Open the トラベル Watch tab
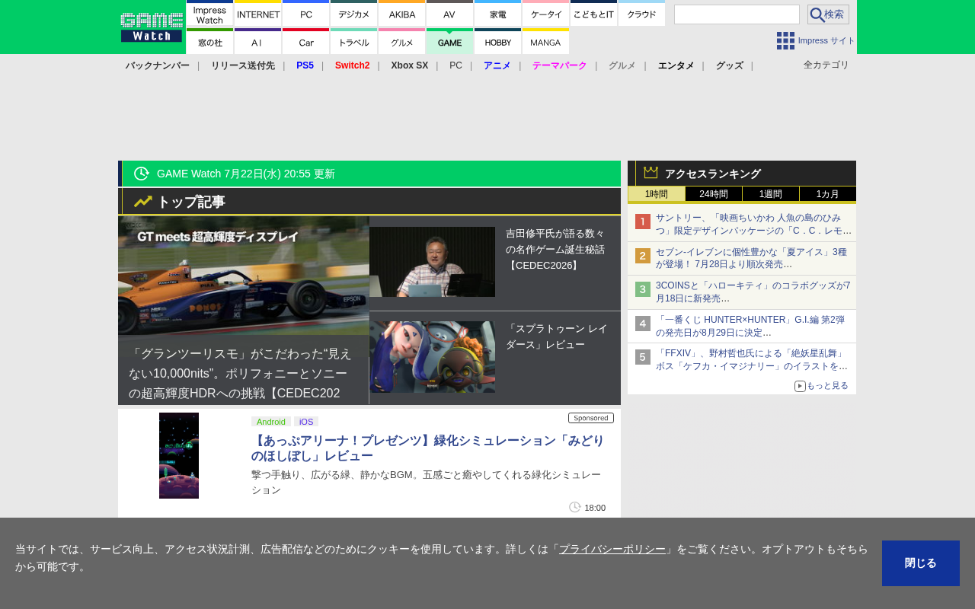 click(353, 41)
